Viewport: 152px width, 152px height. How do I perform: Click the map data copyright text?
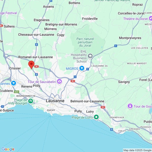[x=137, y=150]
